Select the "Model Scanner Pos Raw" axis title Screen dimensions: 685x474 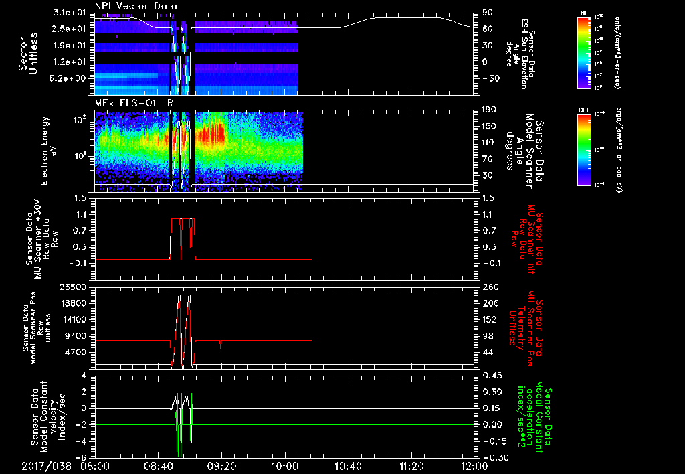coord(36,328)
